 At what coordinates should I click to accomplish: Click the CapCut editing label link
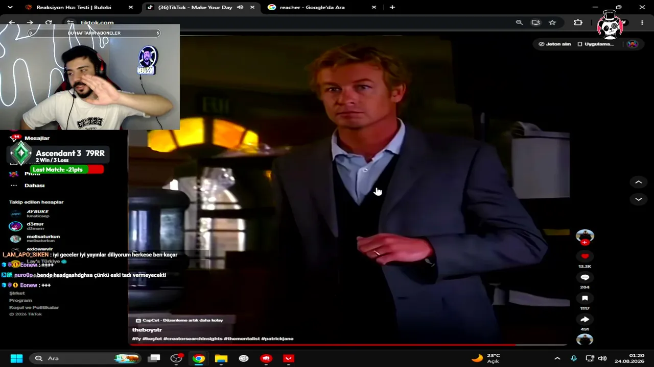coord(179,320)
